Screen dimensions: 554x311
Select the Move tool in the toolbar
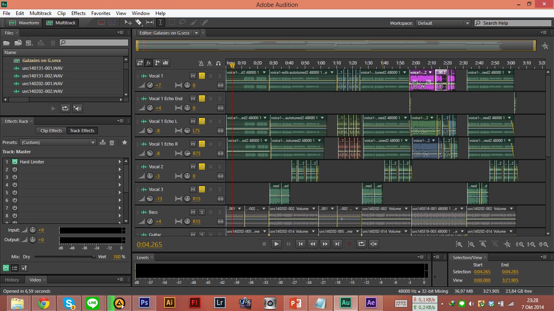pos(128,23)
